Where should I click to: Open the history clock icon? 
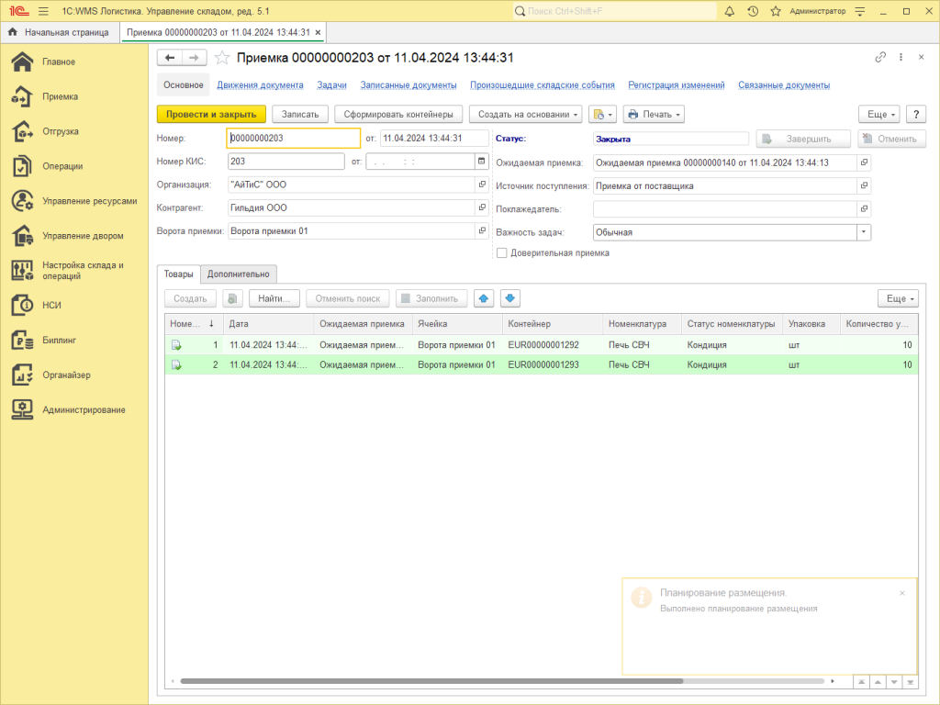coord(753,11)
